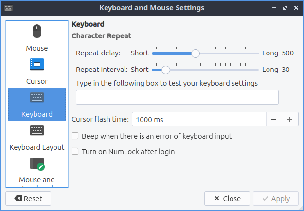Click the plus icon for cursor flash time
Screen dimensions: 304x211
pos(289,119)
